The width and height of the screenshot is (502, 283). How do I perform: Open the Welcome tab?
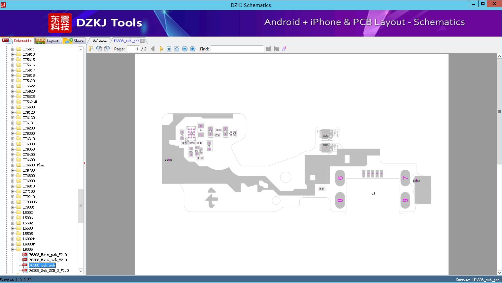click(x=100, y=41)
